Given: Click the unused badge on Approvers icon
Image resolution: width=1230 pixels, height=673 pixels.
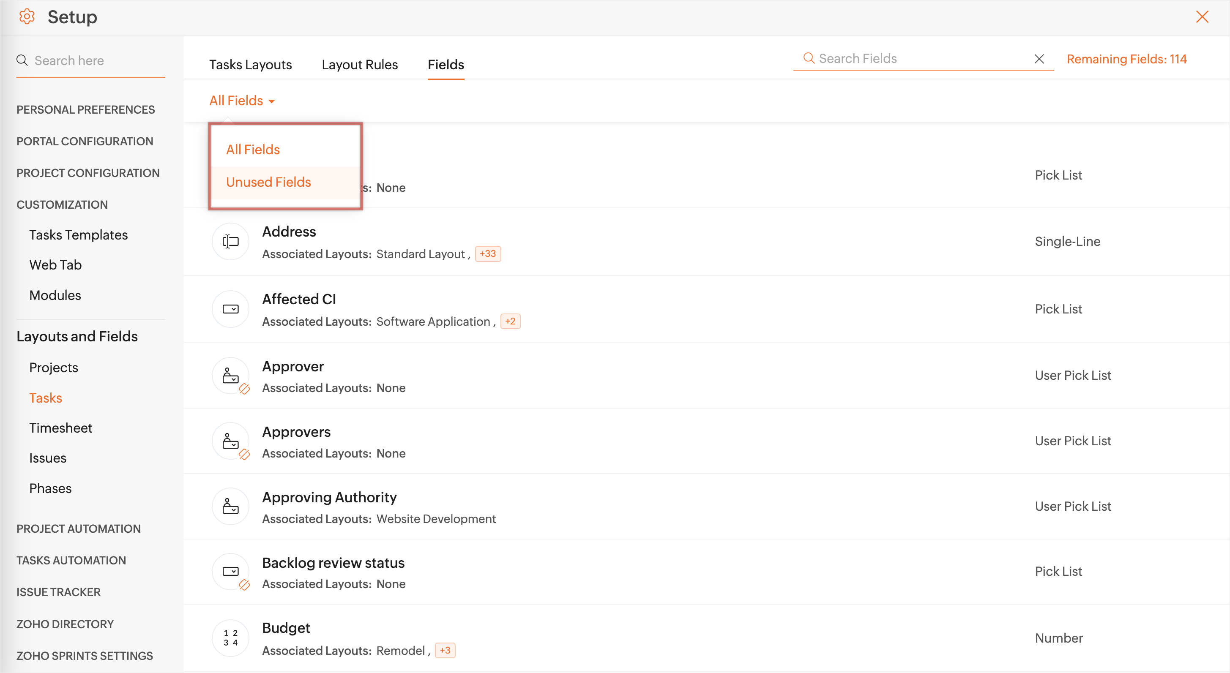Looking at the screenshot, I should (244, 455).
